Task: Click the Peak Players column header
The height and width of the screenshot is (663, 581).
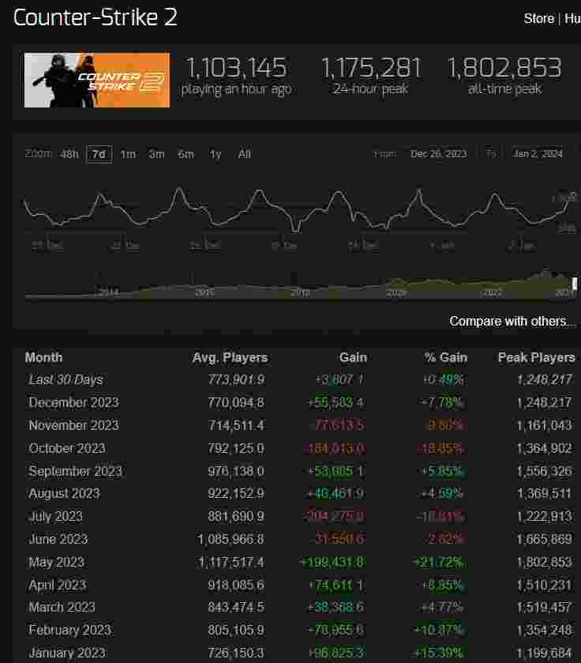Action: click(536, 357)
